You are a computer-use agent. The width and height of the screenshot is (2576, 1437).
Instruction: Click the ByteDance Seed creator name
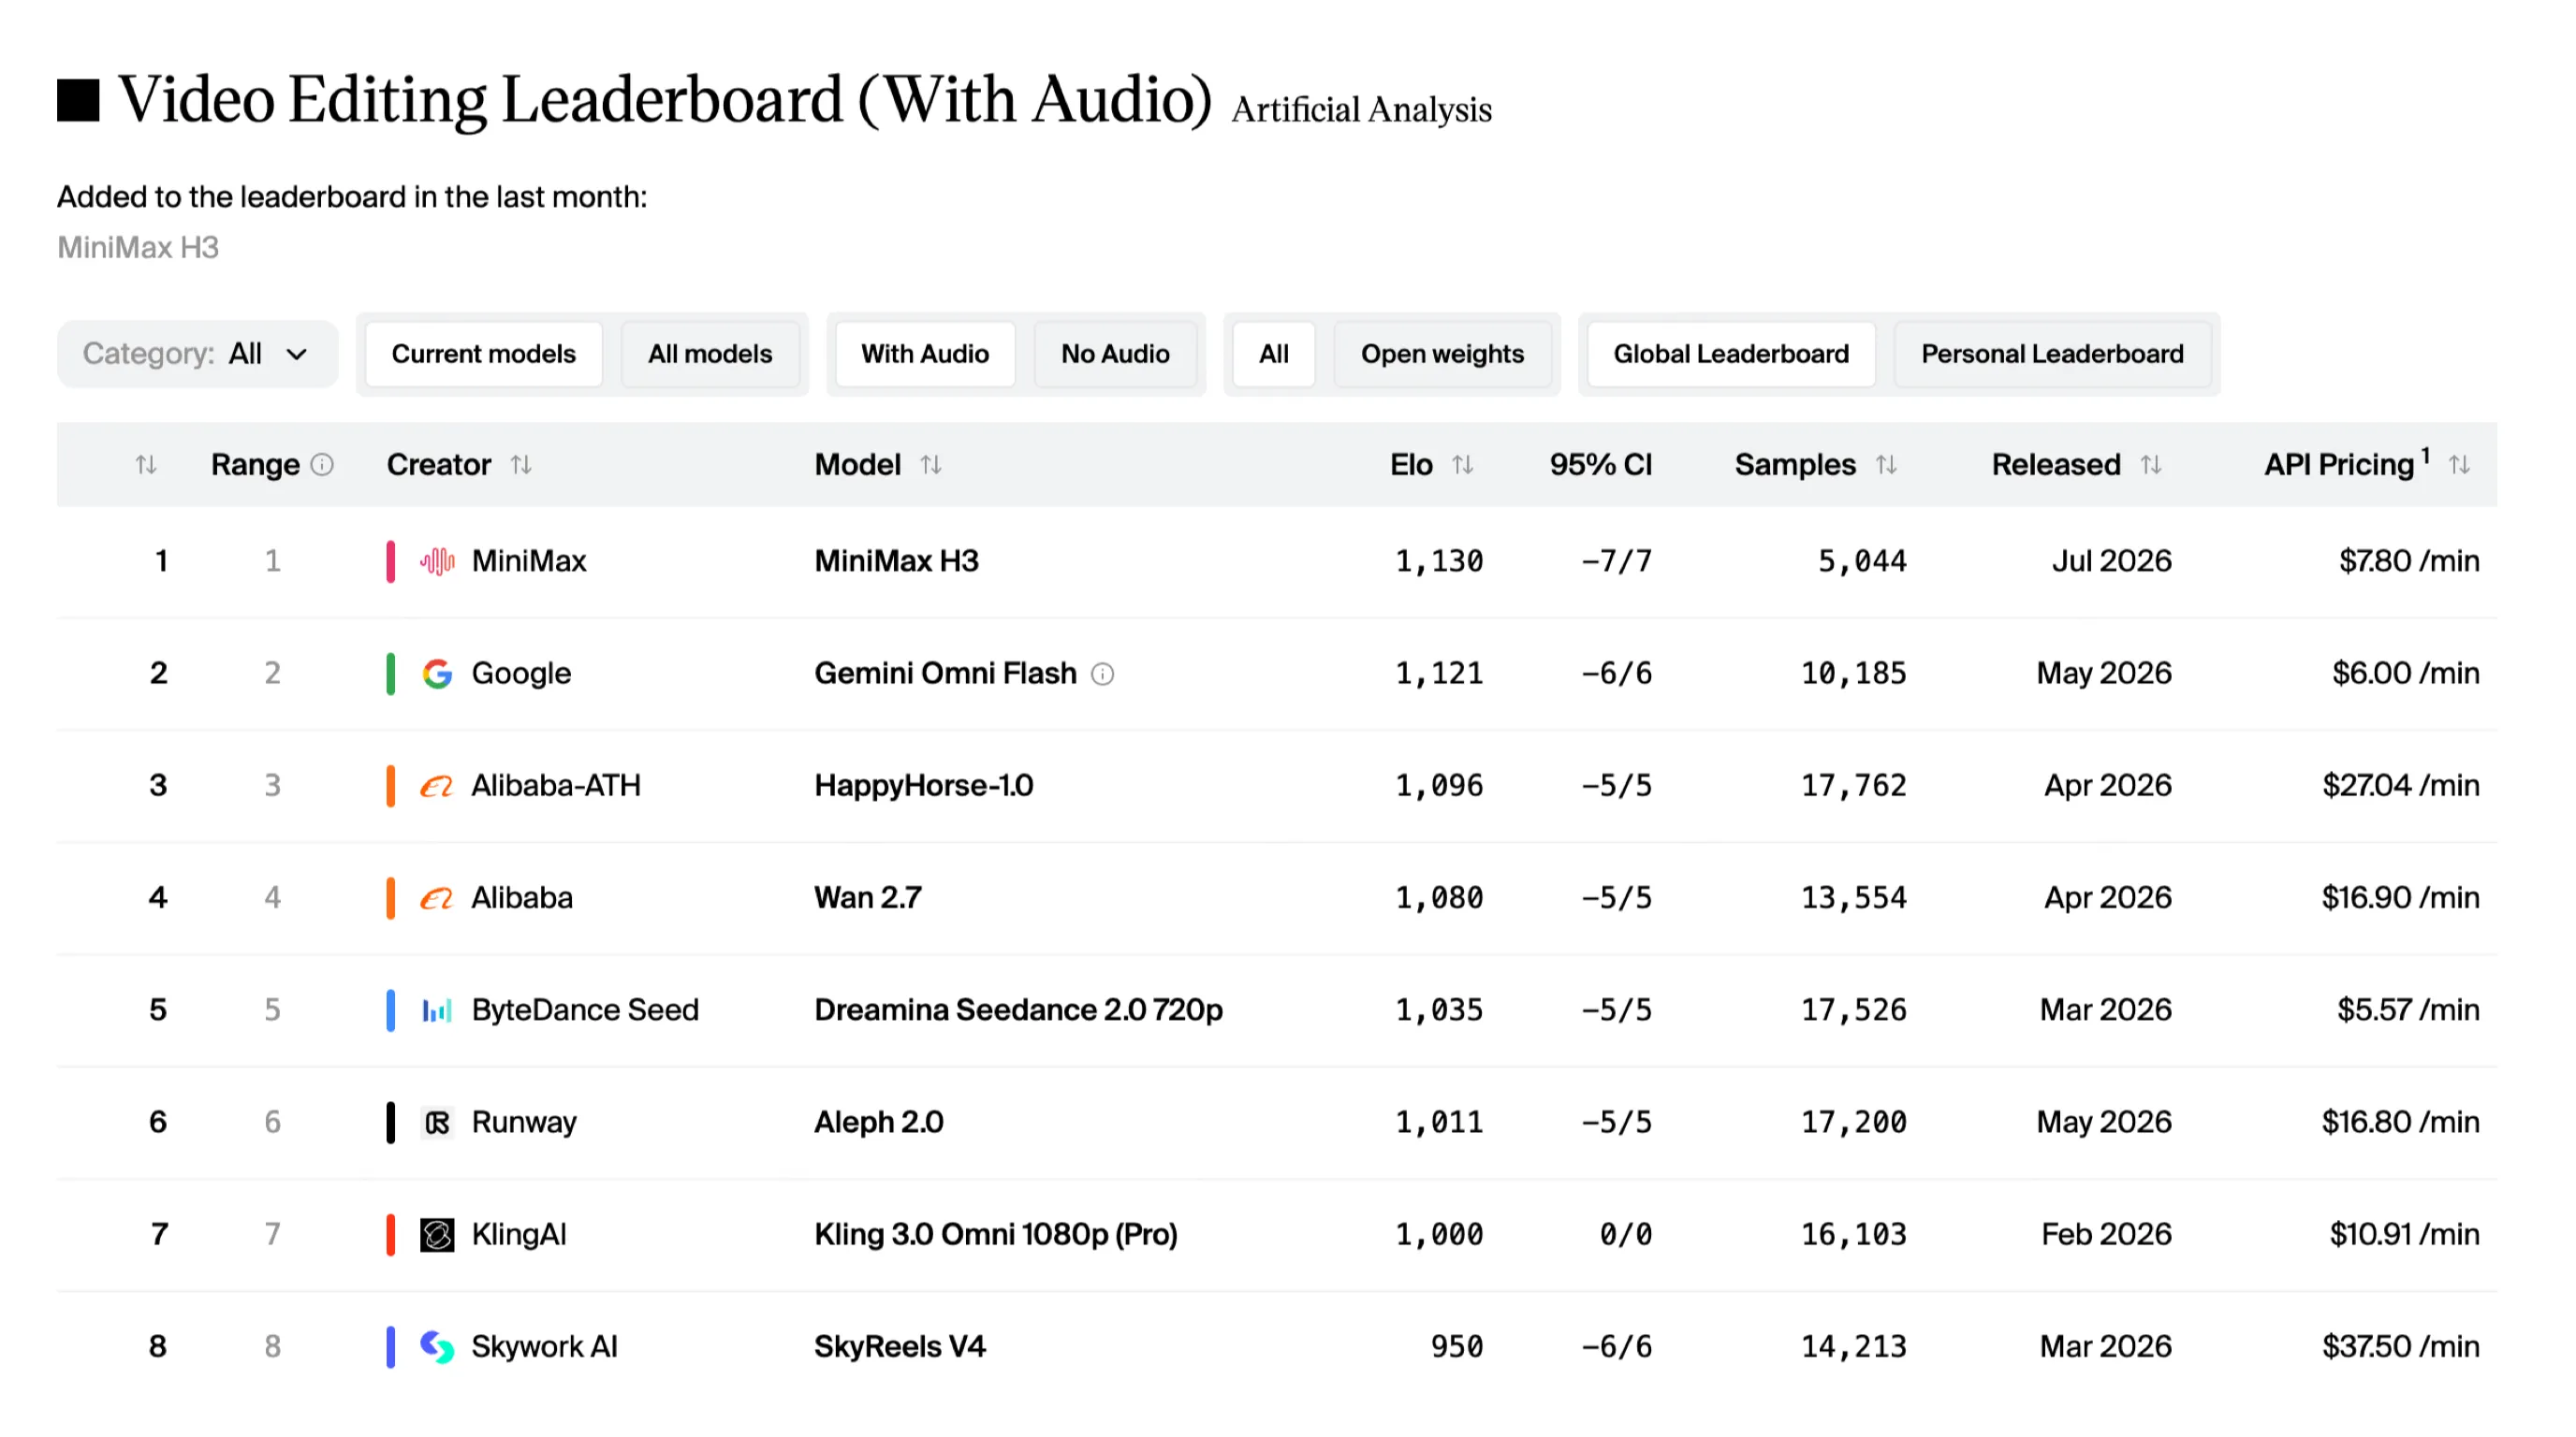pyautogui.click(x=585, y=1010)
